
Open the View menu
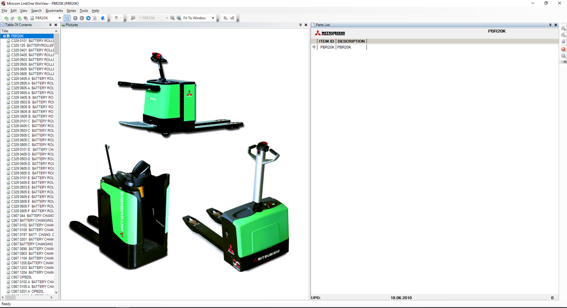(x=23, y=11)
